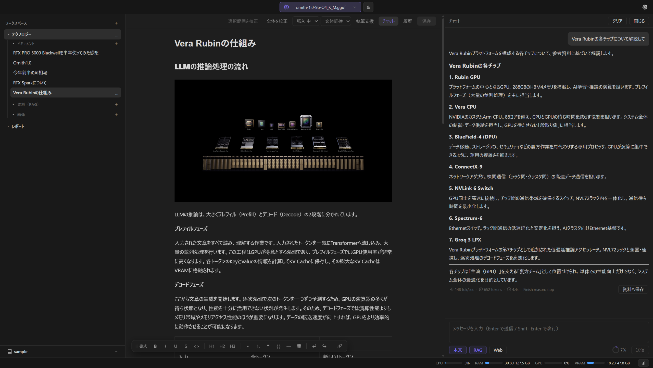Save chat response with 資料へ保存

pos(633,289)
